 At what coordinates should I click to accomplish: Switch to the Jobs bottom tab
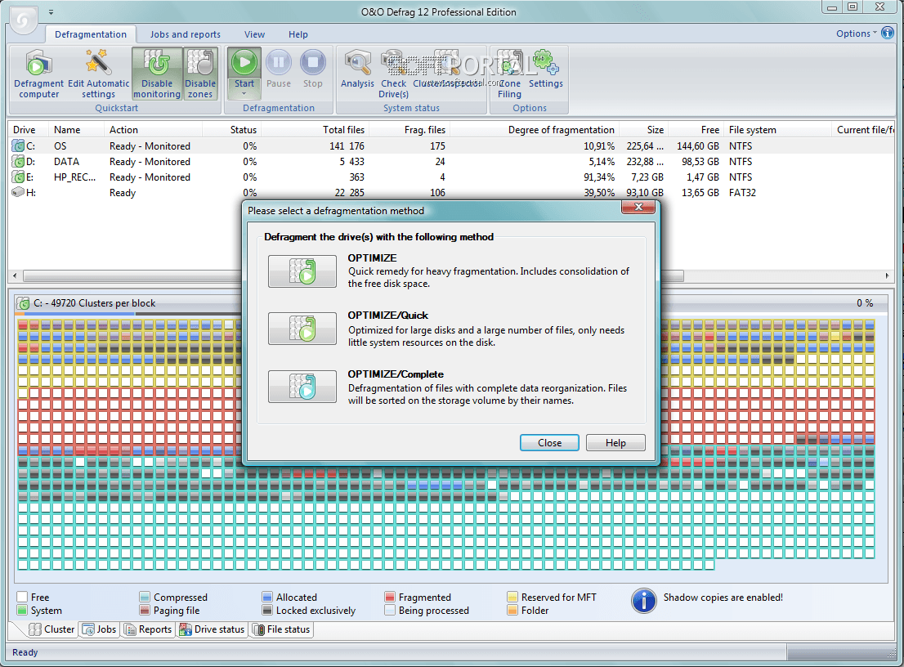99,629
